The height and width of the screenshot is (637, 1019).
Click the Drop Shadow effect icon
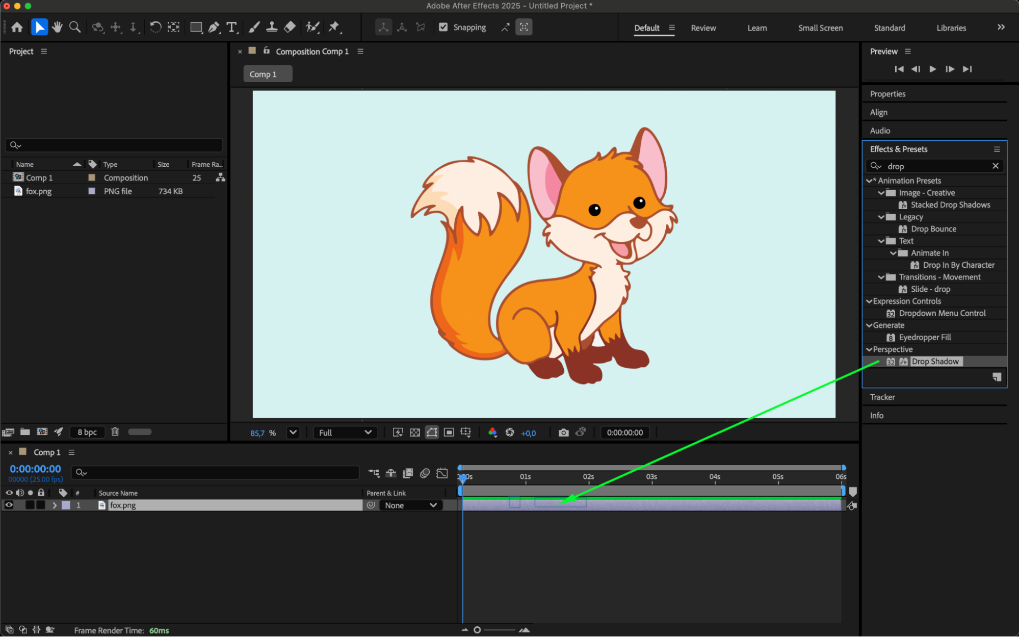[891, 362]
